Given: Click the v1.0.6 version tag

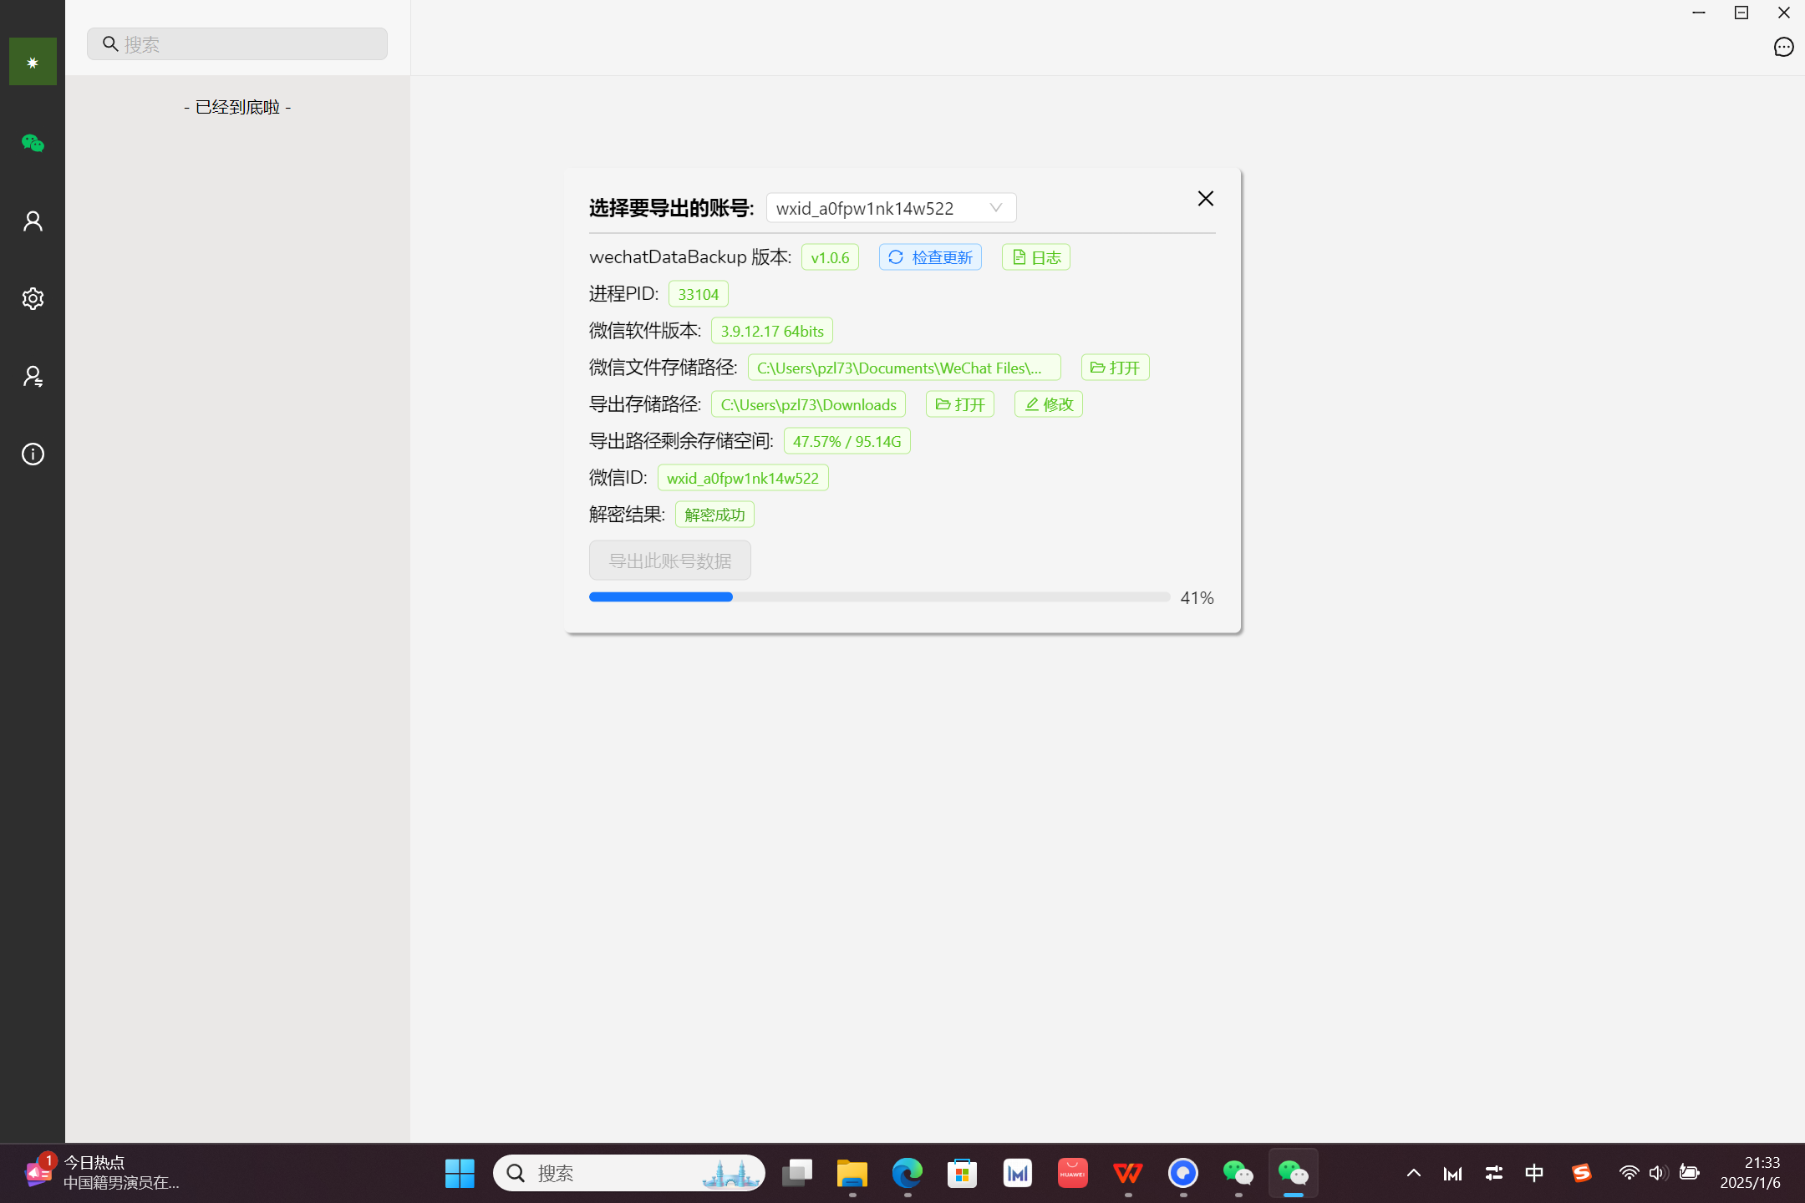Looking at the screenshot, I should click(x=830, y=257).
